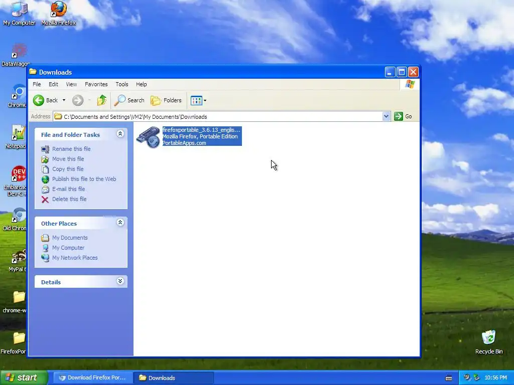
Task: Click into the Address path field
Action: coord(218,116)
